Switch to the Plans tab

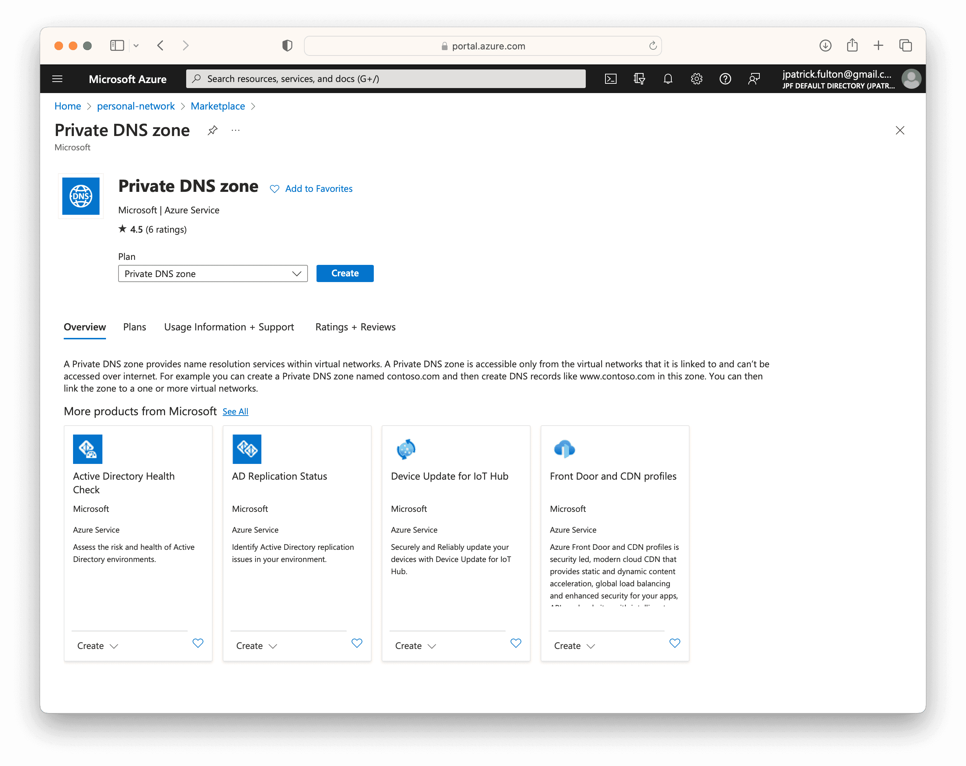[134, 327]
